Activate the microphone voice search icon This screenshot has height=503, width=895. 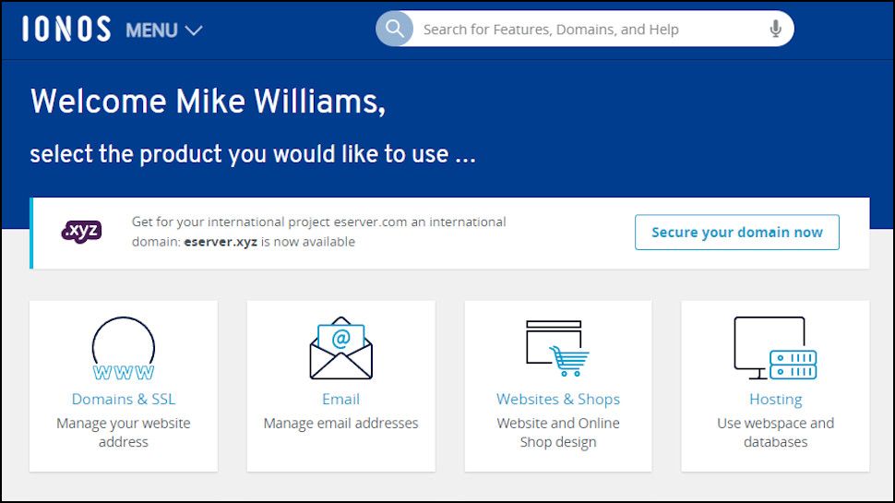tap(775, 30)
